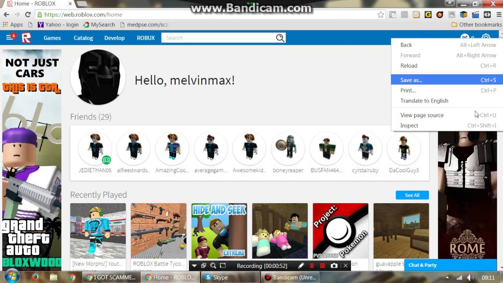Open the Hide and Seek Extreme game

tap(219, 231)
